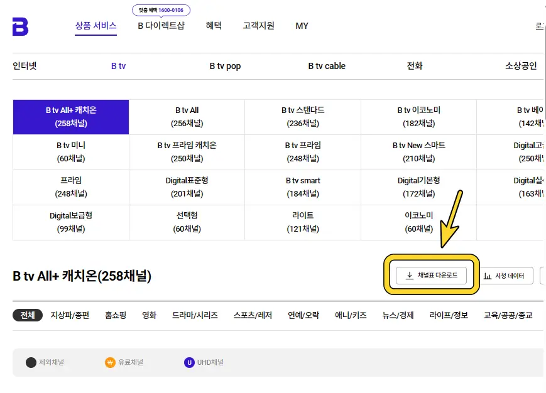Click the black 제외채널 legend circle
Image resolution: width=546 pixels, height=393 pixels.
31,362
